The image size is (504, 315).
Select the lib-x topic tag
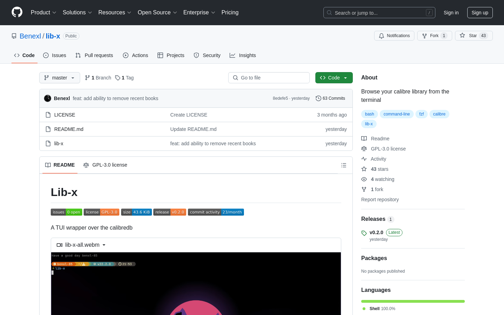point(369,124)
